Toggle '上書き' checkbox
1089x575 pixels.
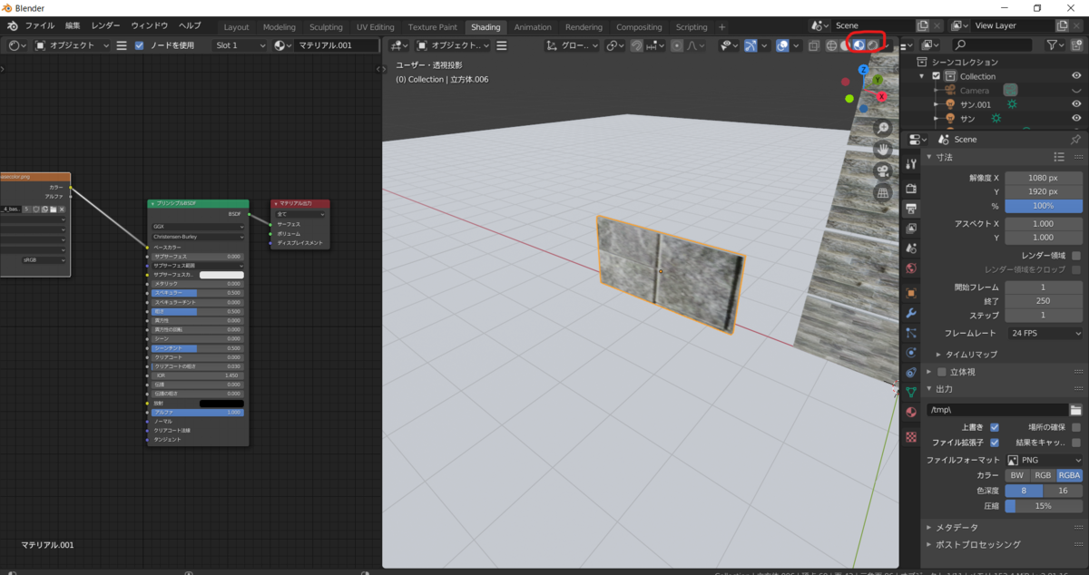coord(995,427)
